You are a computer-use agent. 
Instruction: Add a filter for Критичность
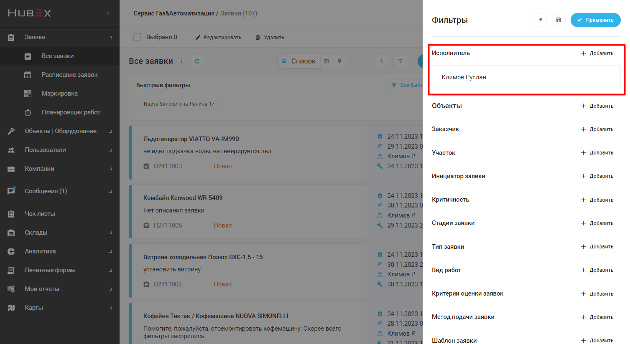597,200
